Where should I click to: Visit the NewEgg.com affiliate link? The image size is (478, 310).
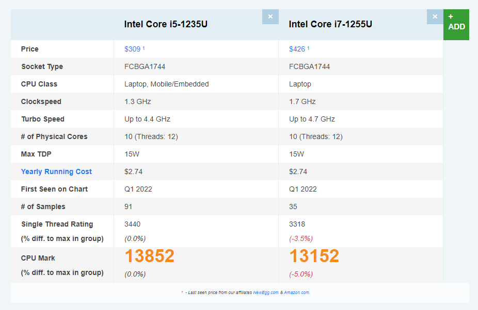pyautogui.click(x=266, y=292)
